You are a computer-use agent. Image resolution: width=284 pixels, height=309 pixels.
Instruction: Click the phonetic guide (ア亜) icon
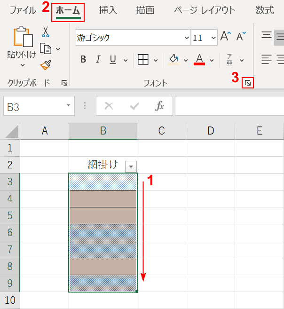[229, 60]
